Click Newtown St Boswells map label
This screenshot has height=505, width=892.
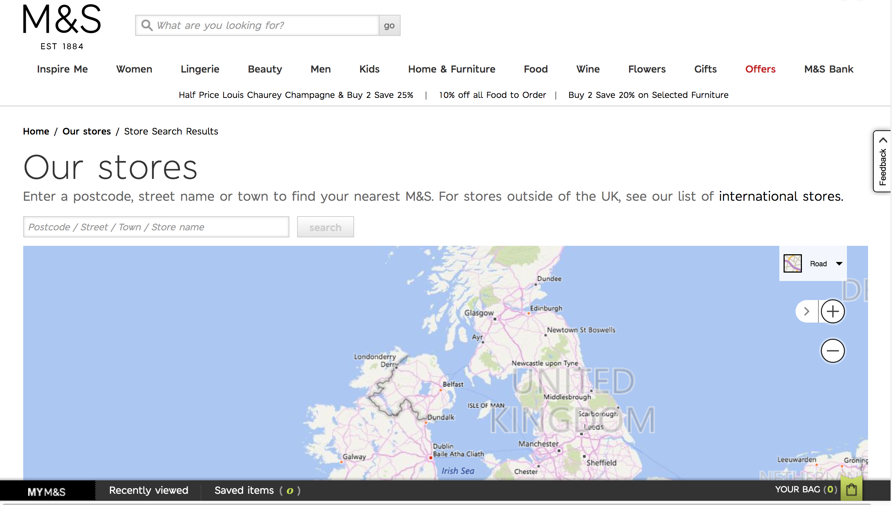click(581, 330)
